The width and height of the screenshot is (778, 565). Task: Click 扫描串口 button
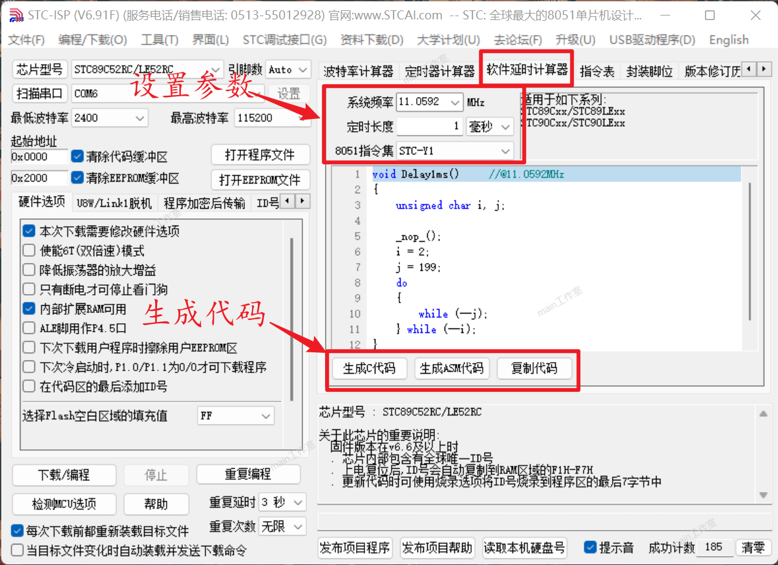click(x=40, y=94)
